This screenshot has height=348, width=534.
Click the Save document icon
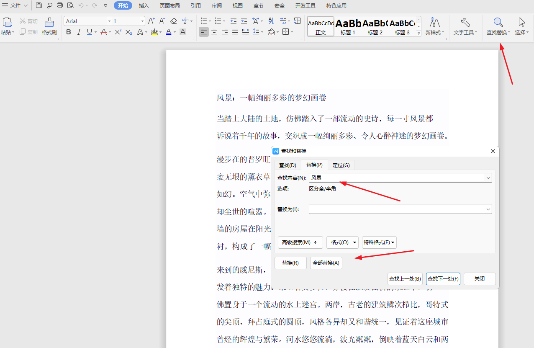[39, 5]
